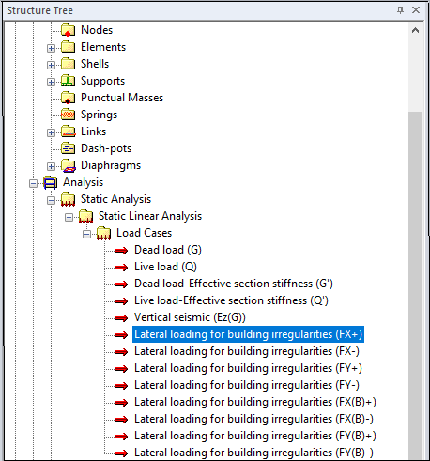Collapse the Static Analysis node

coord(51,200)
